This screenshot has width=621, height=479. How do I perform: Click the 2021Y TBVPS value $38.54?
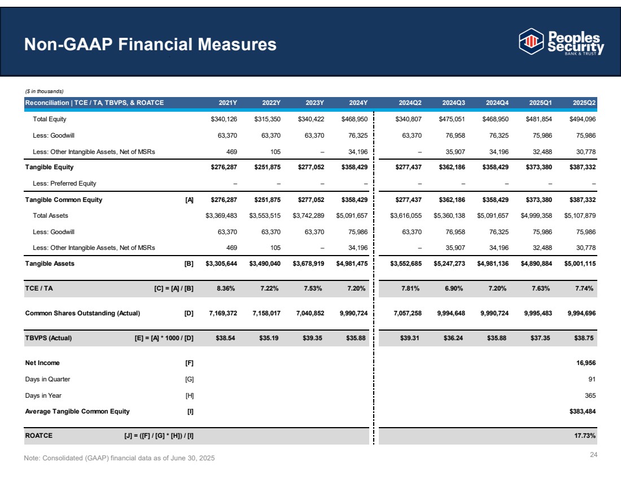pos(228,339)
